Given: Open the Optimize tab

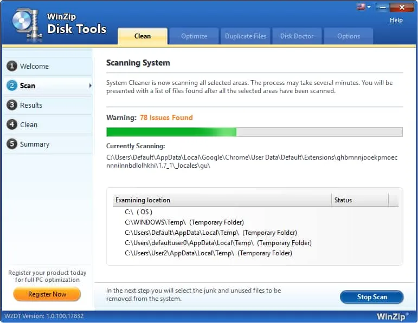Looking at the screenshot, I should tap(194, 36).
